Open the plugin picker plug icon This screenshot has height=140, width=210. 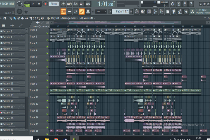click(174, 12)
